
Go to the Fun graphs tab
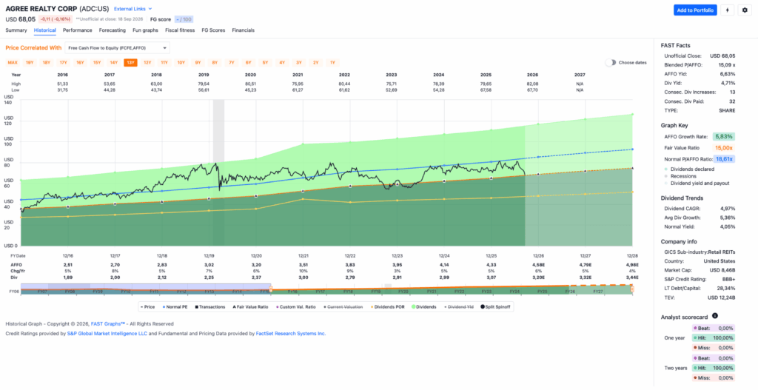(x=146, y=30)
